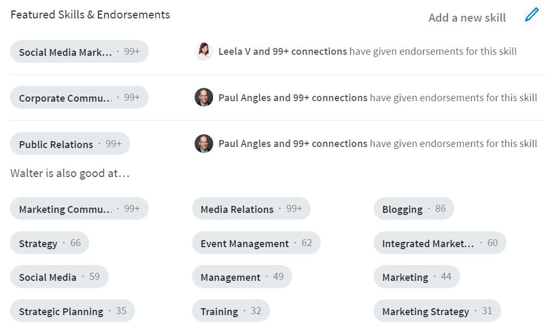Image resolution: width=545 pixels, height=333 pixels.
Task: Select the Training skill pill
Action: click(x=231, y=311)
